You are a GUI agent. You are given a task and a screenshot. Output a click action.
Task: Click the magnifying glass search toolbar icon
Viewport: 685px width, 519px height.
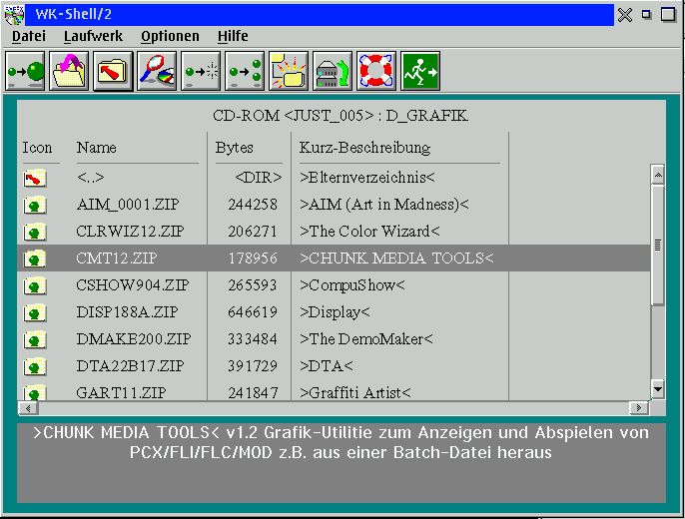coord(157,71)
